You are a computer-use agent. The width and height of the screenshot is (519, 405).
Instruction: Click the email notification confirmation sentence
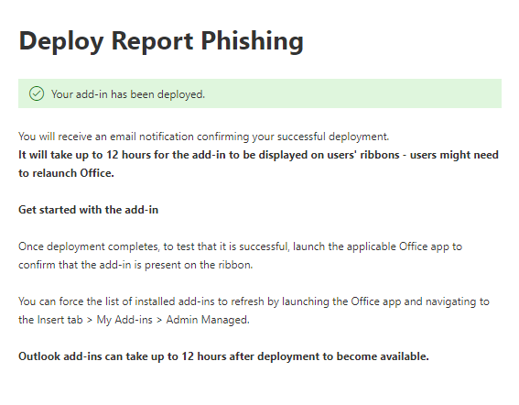(x=203, y=137)
